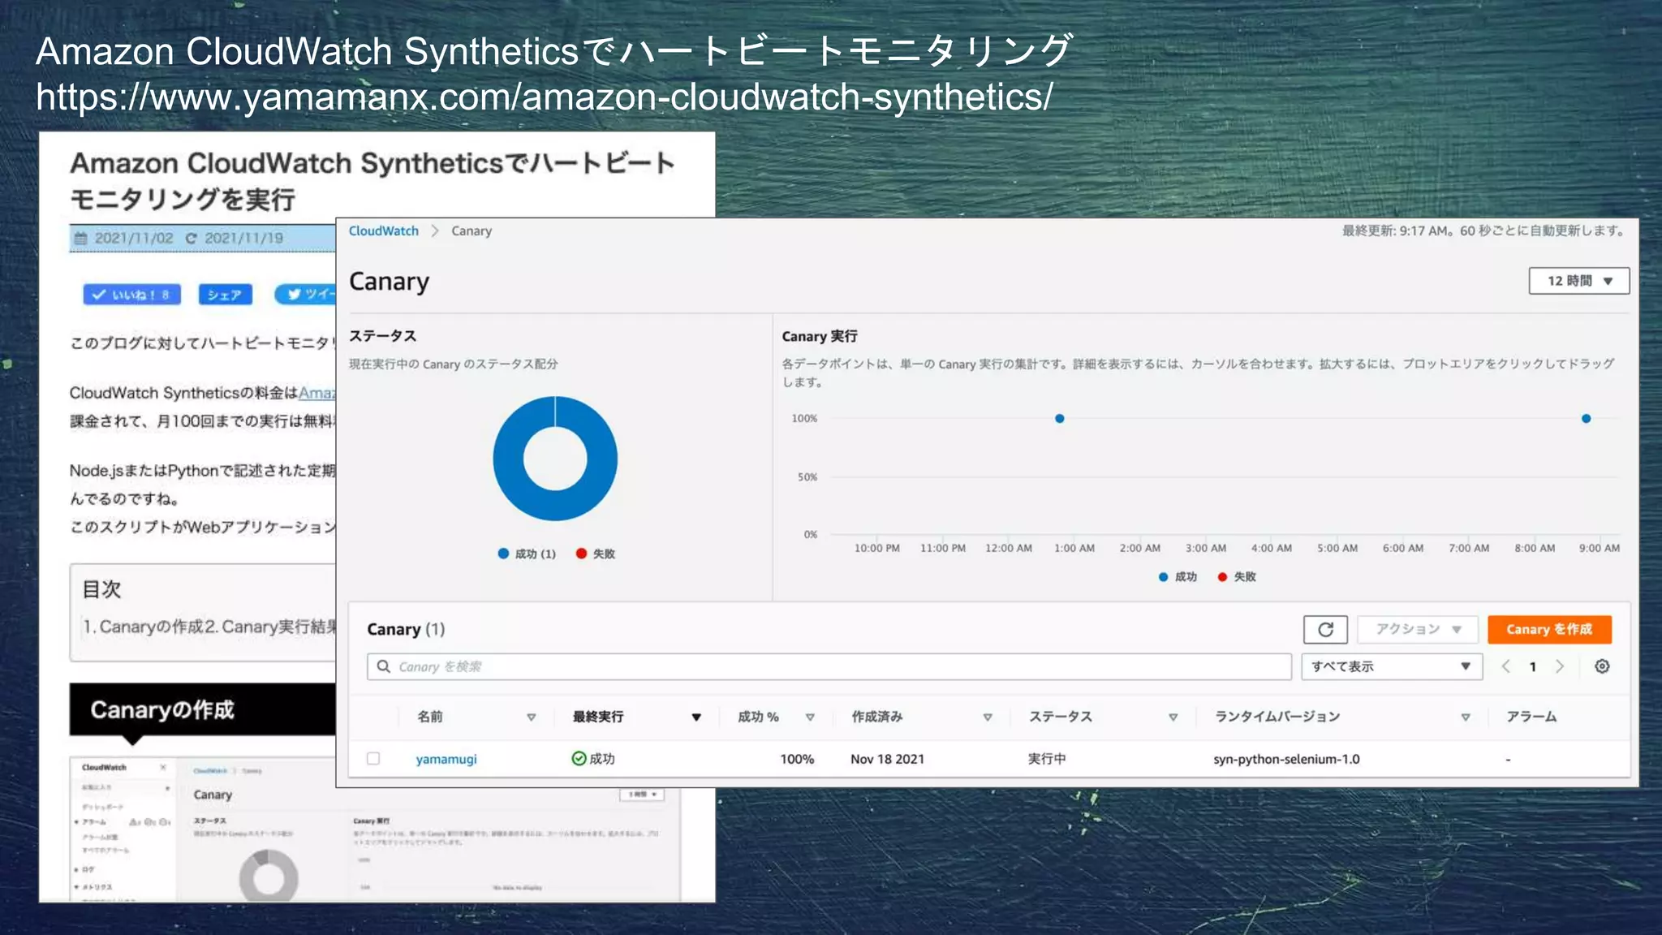Click the search magnifier icon in Canary search
Image resolution: width=1662 pixels, height=935 pixels.
pyautogui.click(x=384, y=666)
